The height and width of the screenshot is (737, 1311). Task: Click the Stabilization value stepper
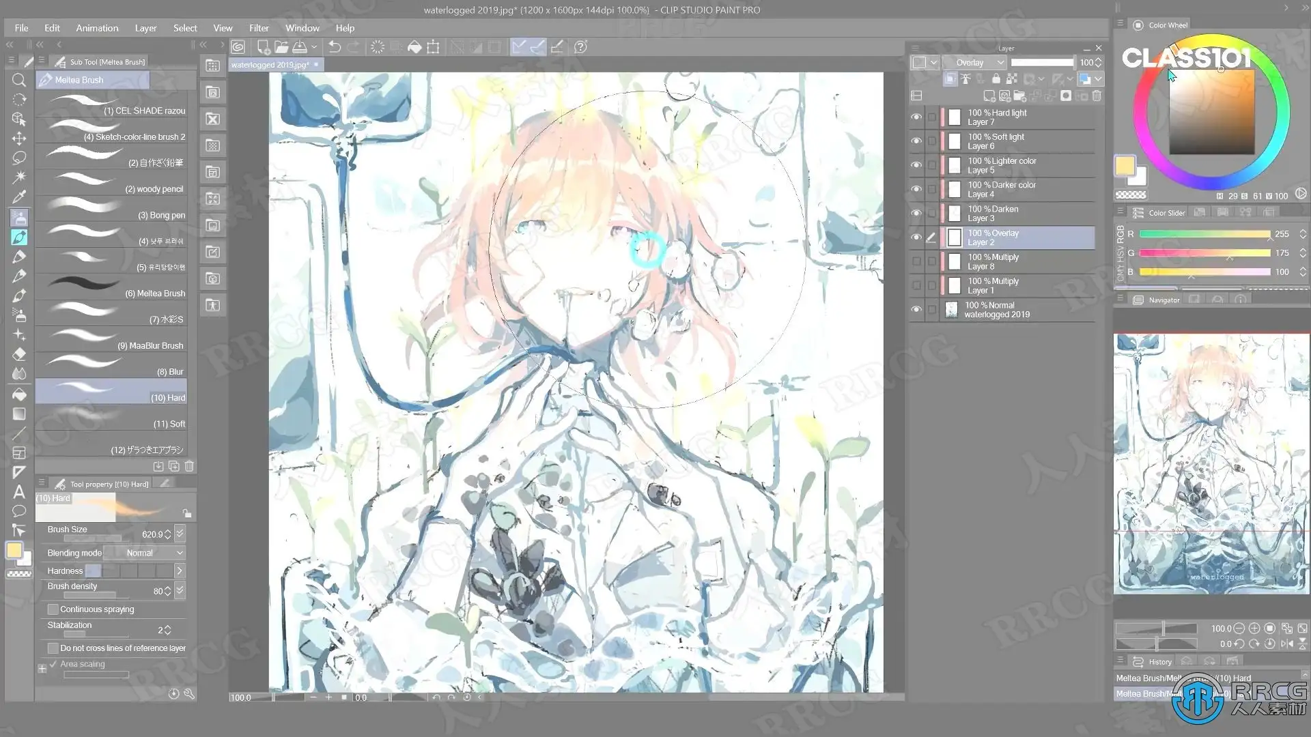pyautogui.click(x=168, y=630)
